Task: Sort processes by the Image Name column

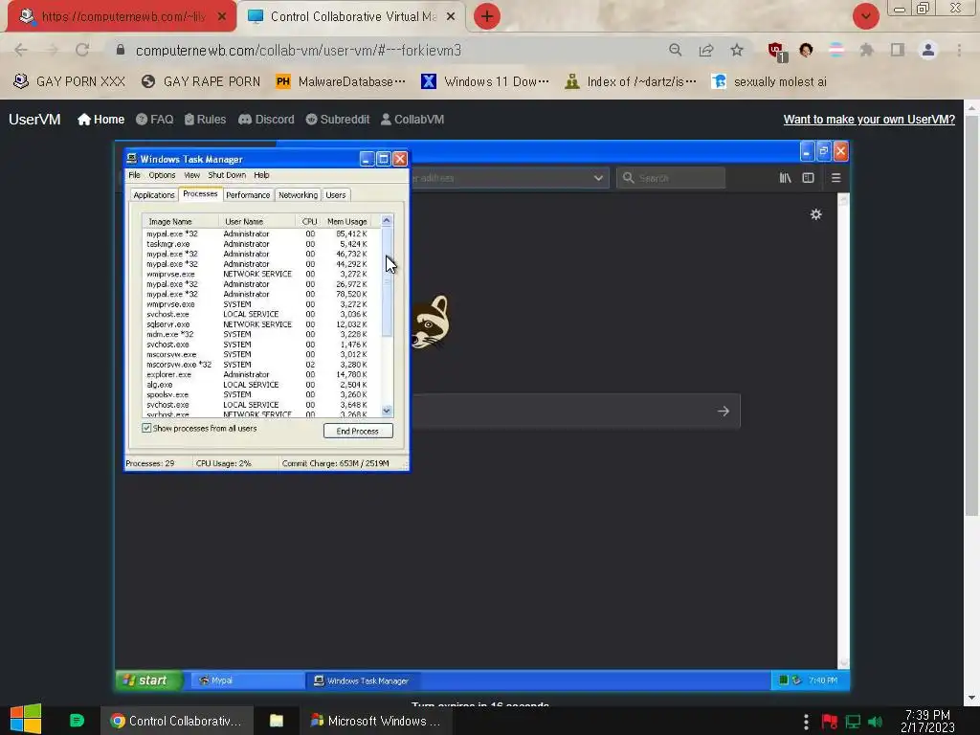Action: point(180,221)
